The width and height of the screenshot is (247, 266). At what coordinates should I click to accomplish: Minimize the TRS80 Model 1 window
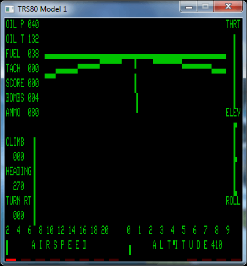pyautogui.click(x=189, y=7)
